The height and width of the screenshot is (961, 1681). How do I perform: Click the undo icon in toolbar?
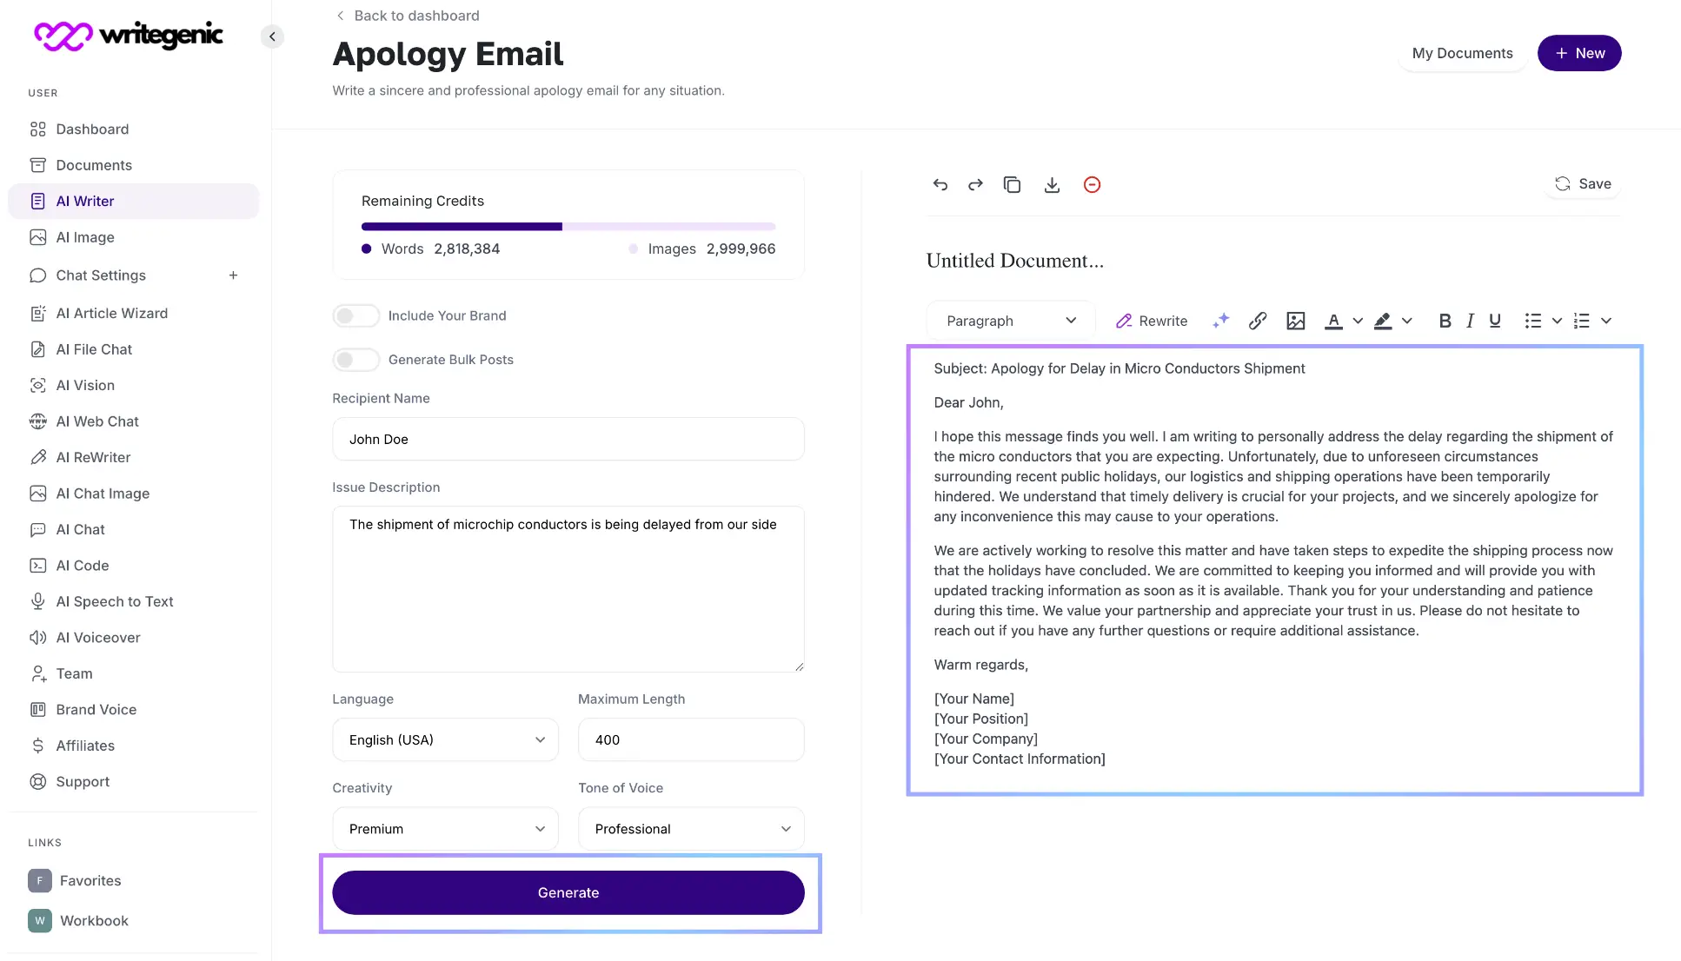(939, 184)
